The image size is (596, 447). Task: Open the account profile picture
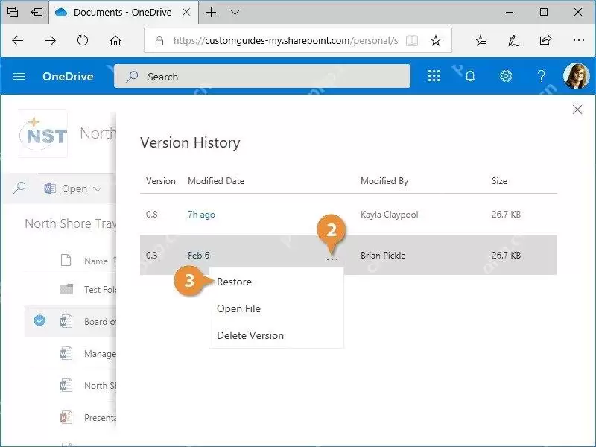tap(576, 76)
